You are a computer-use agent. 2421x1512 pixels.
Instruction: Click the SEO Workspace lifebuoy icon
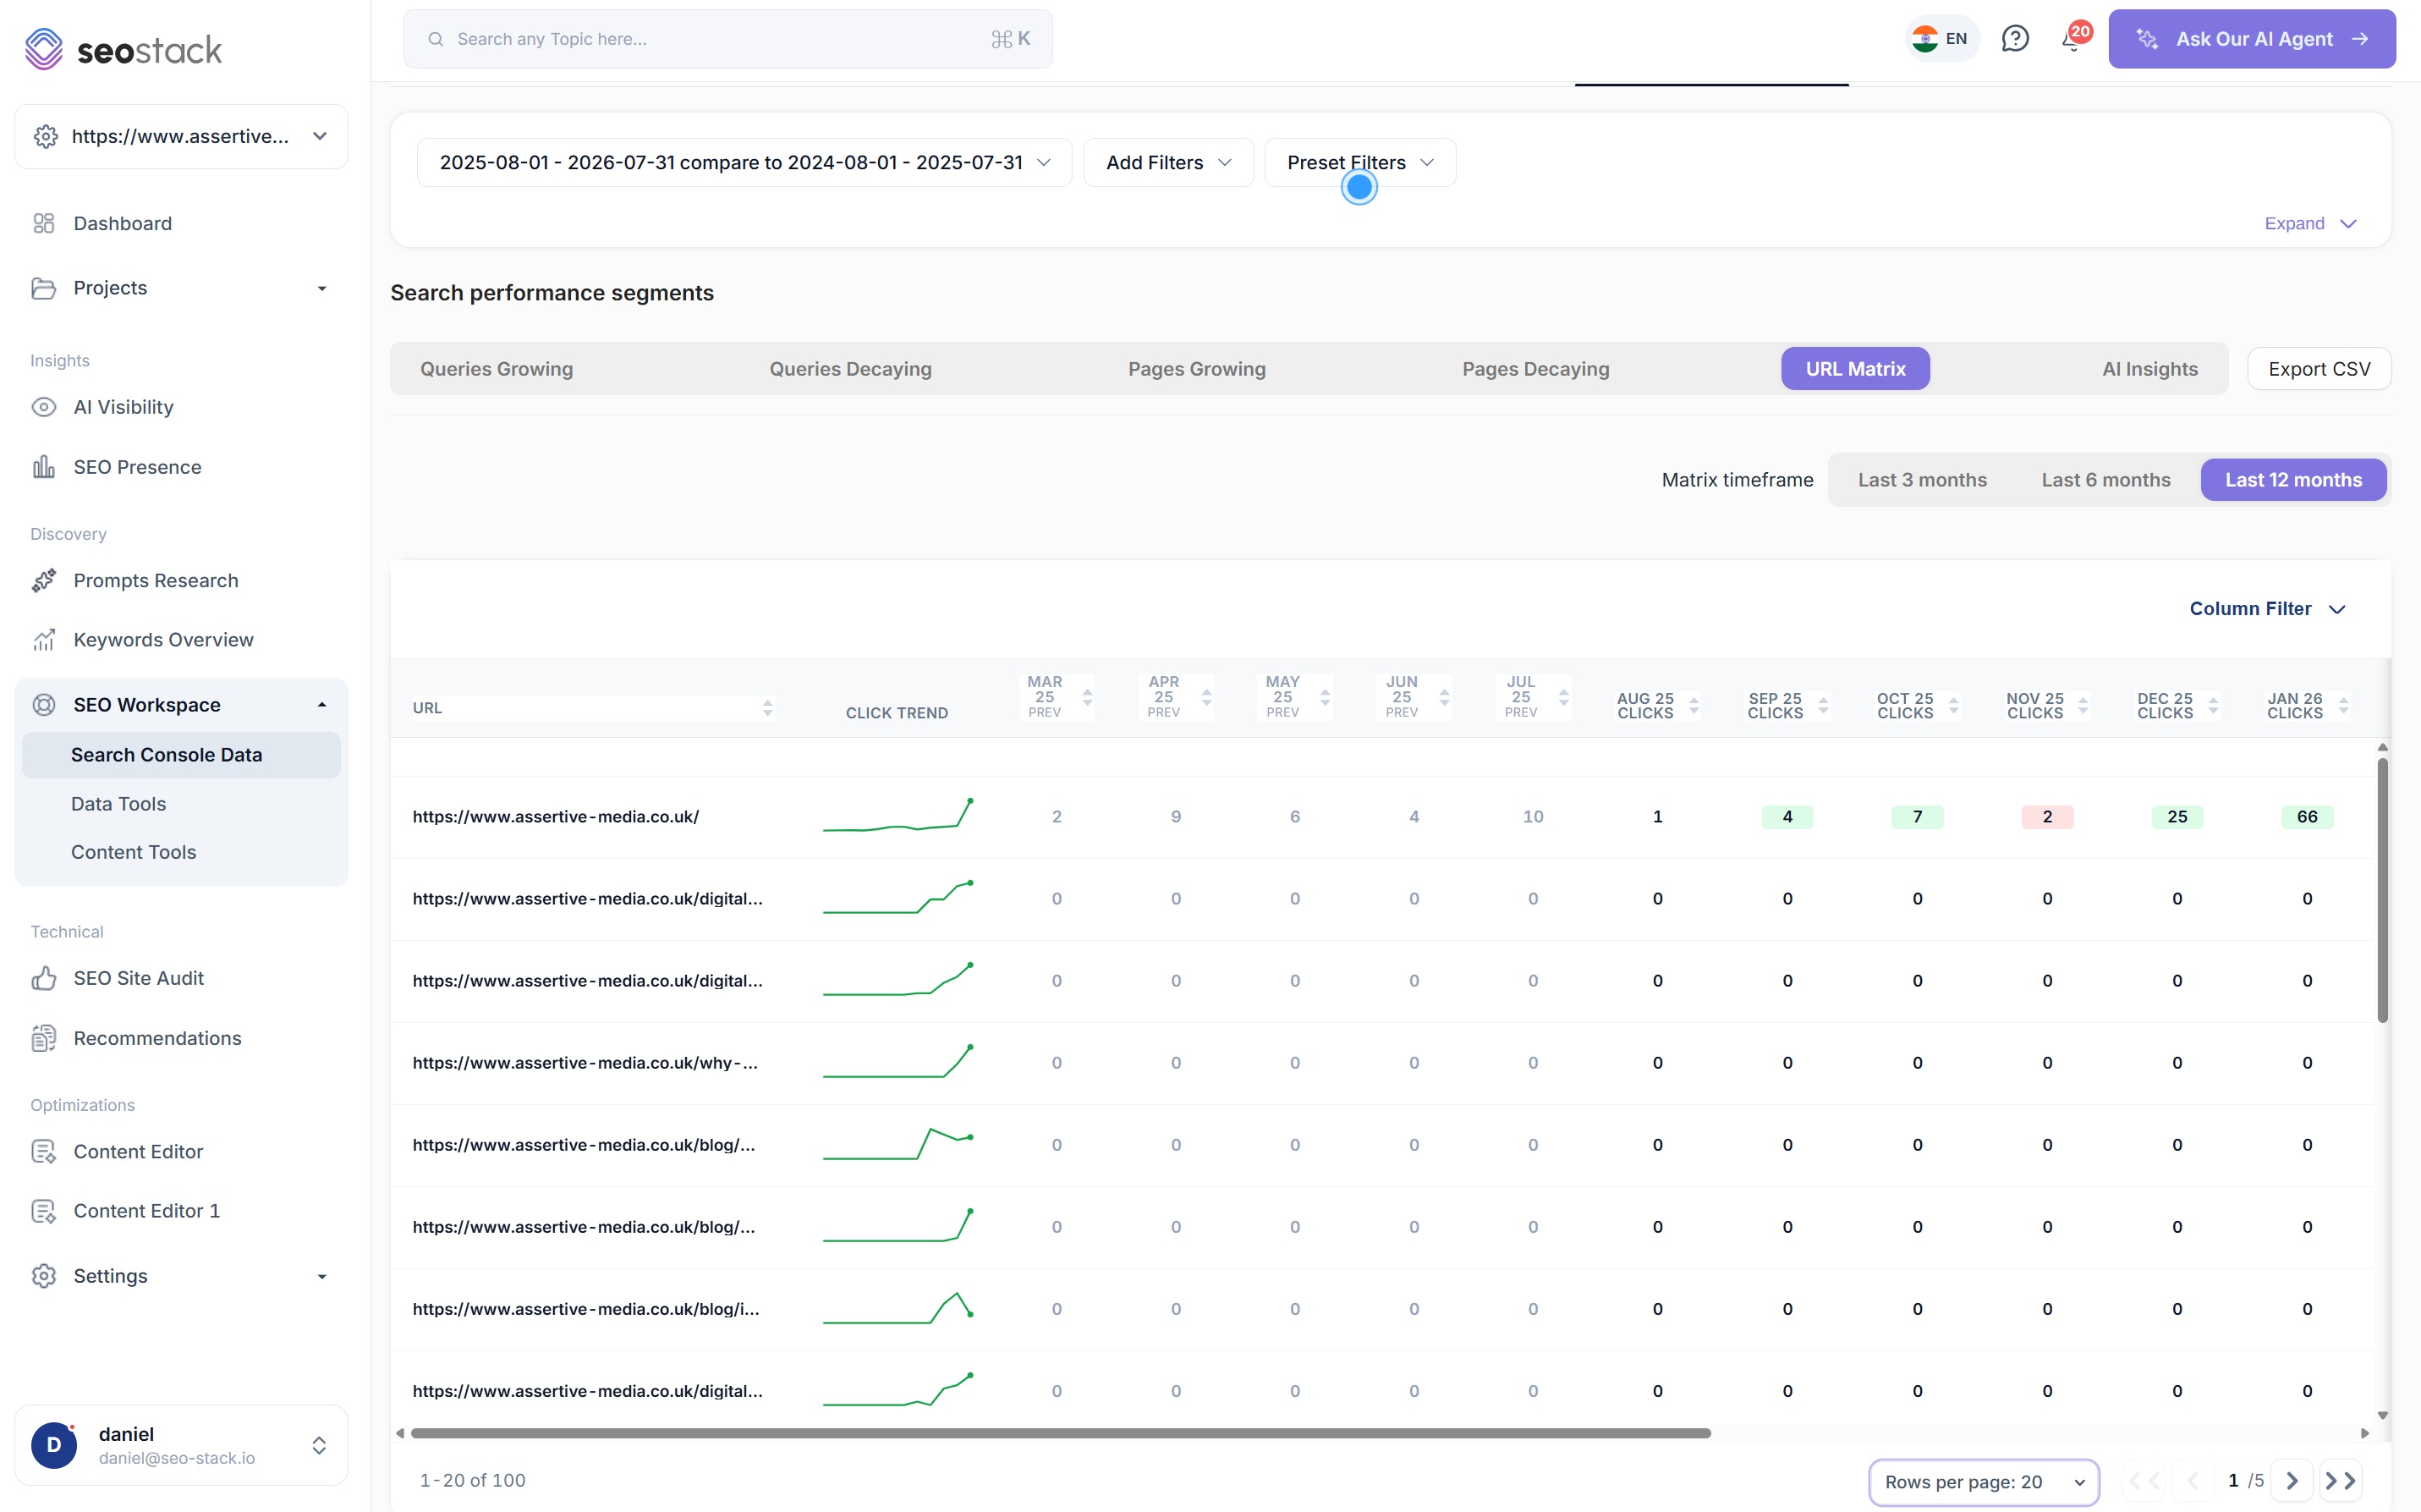(43, 704)
